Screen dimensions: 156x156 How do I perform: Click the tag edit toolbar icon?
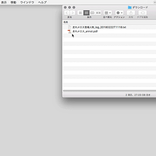click(143, 13)
